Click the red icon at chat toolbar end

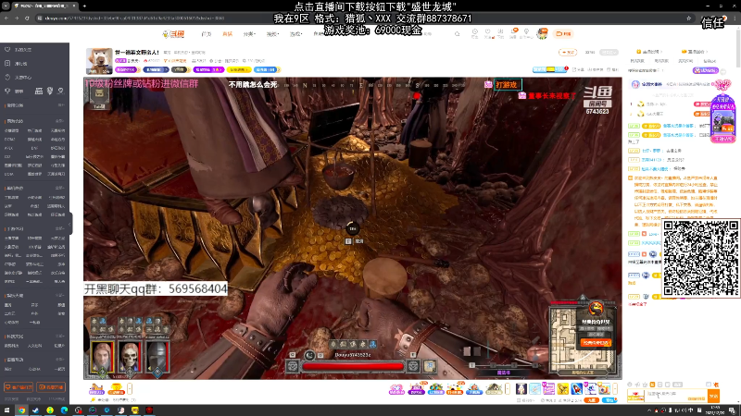click(x=716, y=385)
